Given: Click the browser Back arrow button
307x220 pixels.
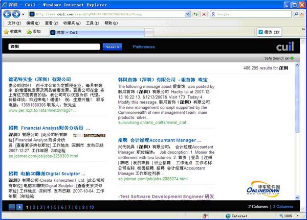Looking at the screenshot, I should [x=7, y=14].
